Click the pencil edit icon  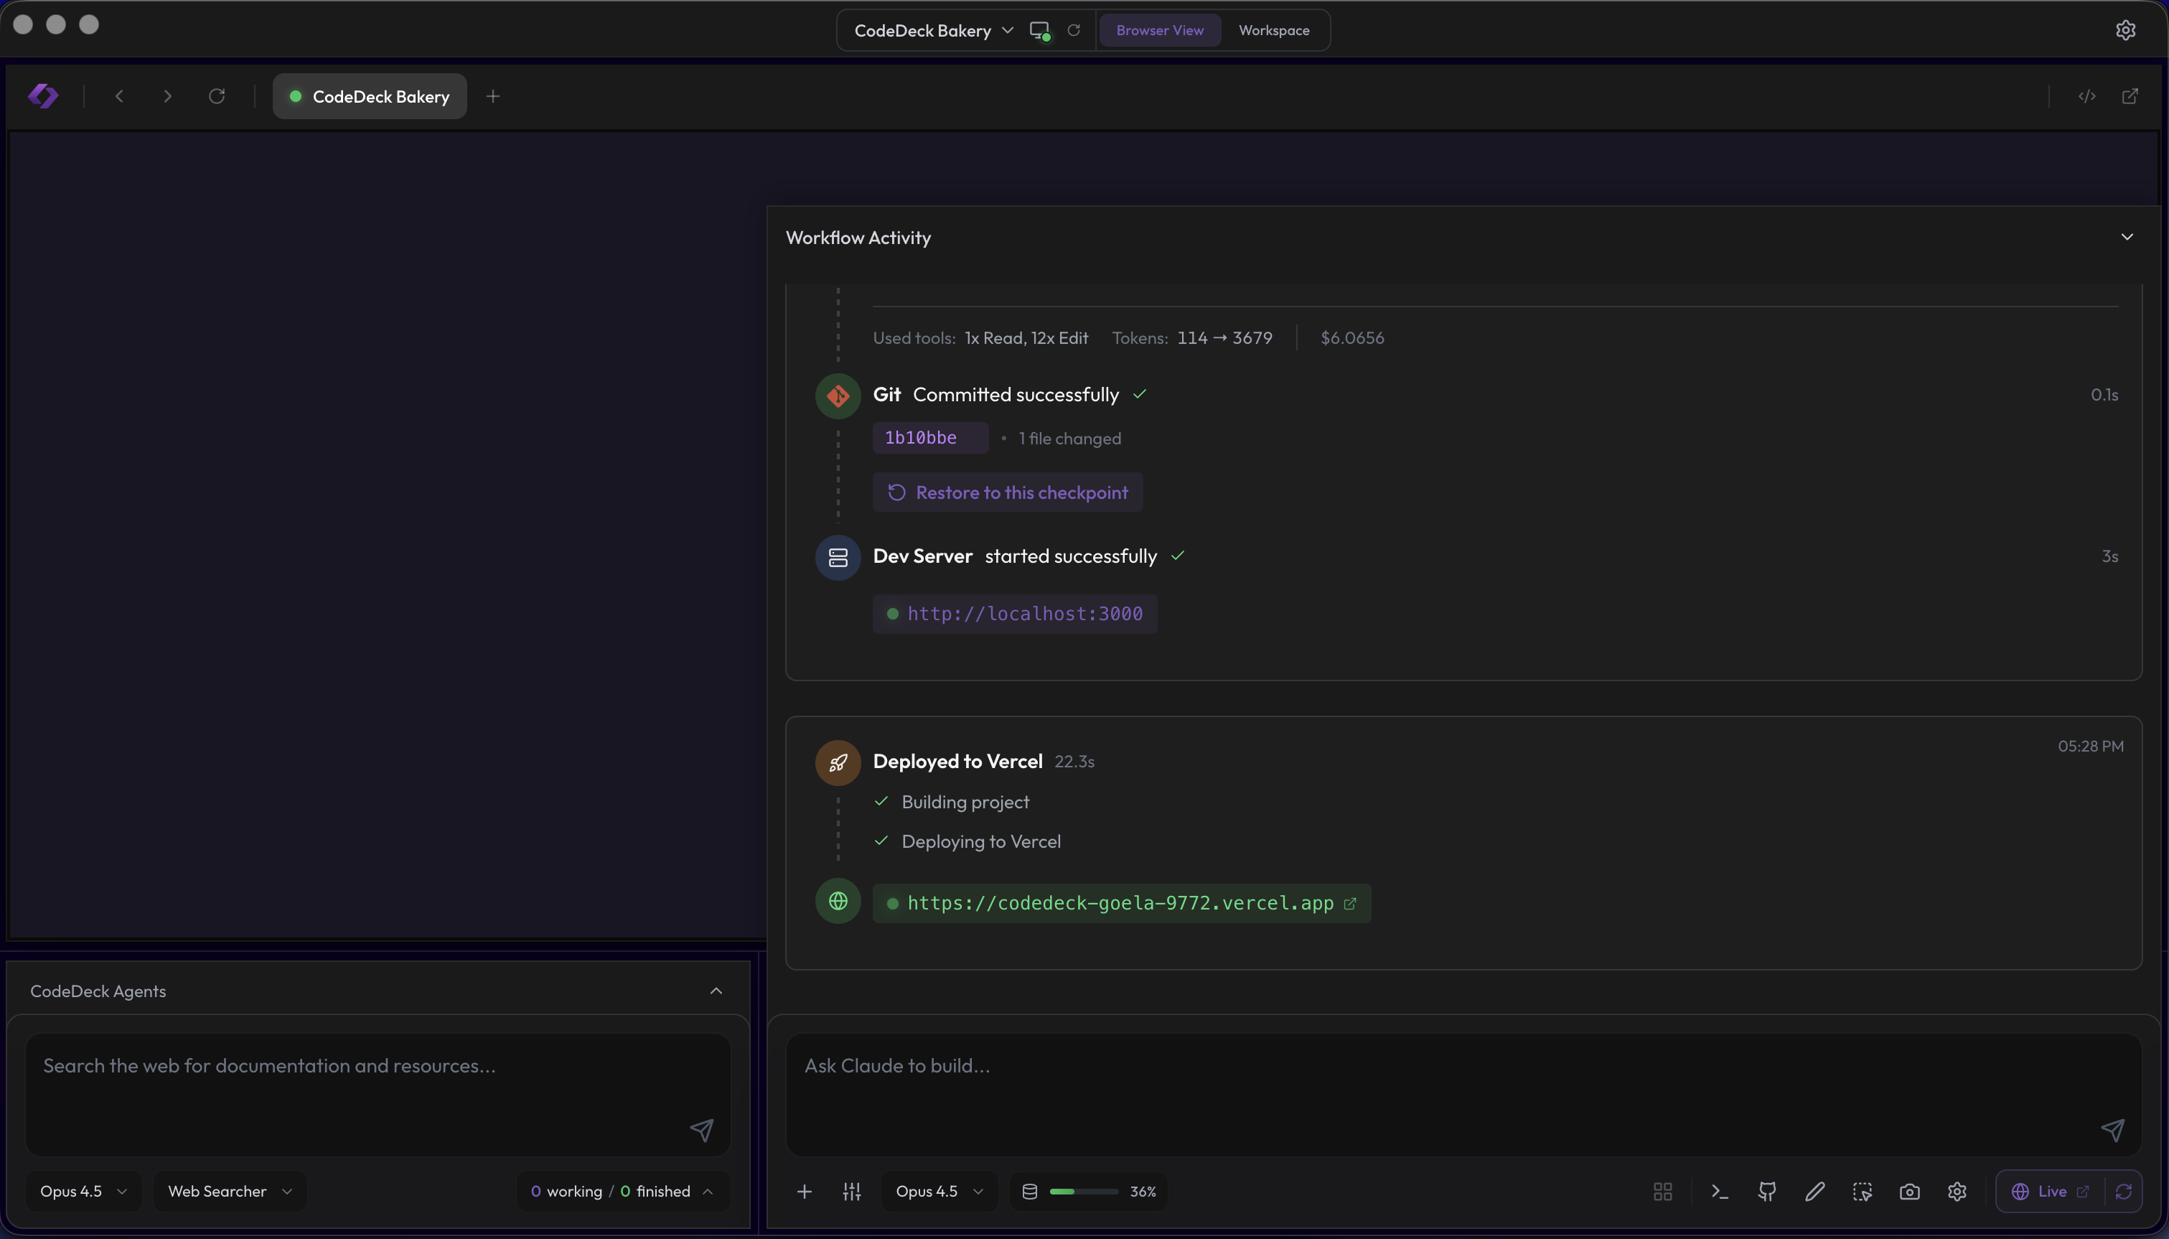point(1815,1192)
